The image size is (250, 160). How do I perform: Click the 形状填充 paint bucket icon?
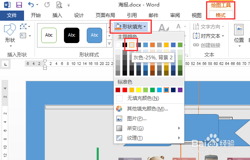pos(118,26)
